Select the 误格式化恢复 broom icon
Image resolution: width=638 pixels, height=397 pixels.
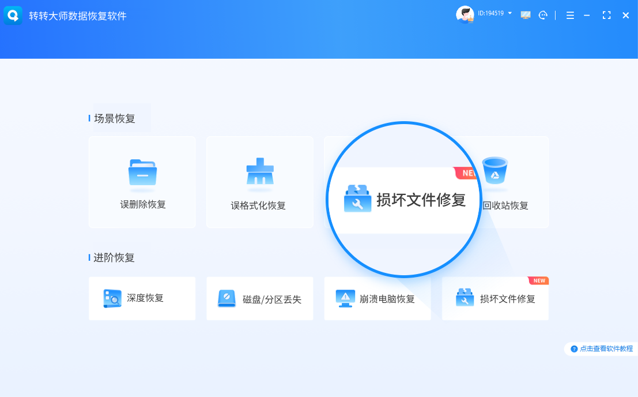259,172
